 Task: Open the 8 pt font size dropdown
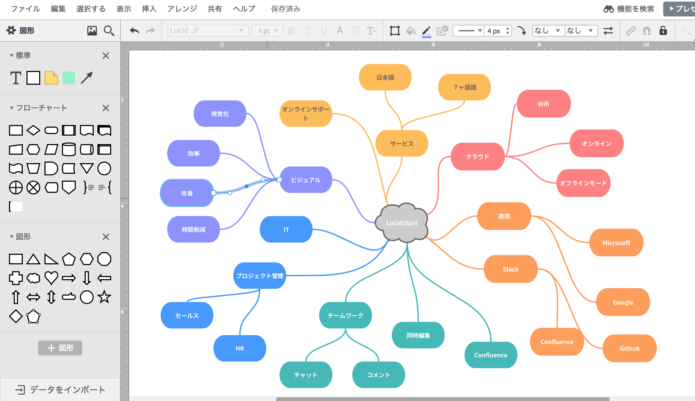point(267,30)
